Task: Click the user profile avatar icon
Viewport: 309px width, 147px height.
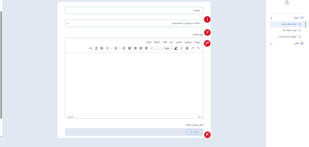Action: pos(287,2)
